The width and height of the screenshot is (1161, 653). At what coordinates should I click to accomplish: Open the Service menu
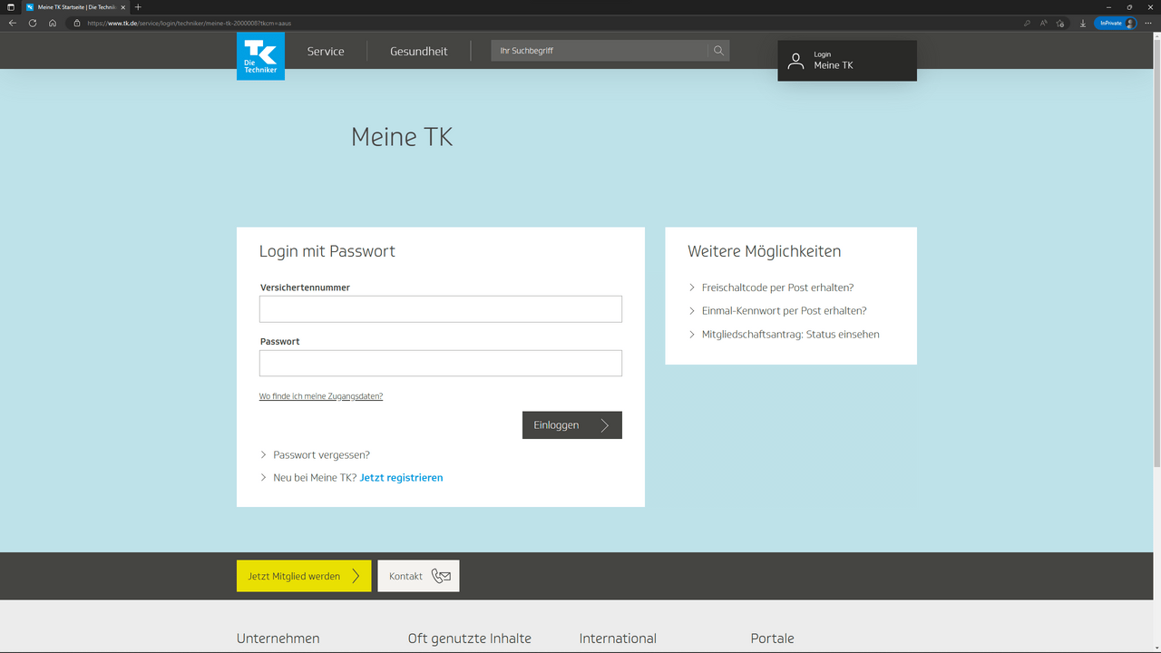(x=326, y=52)
